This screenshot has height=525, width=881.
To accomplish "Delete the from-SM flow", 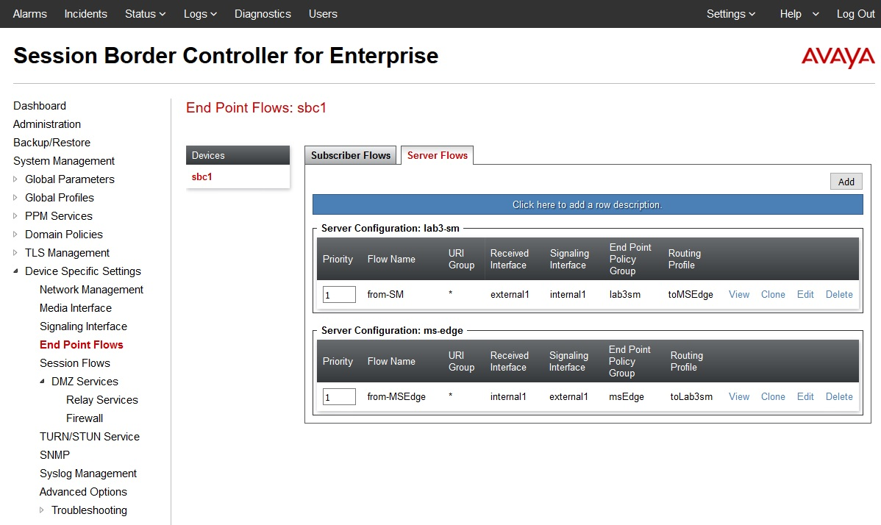I will 839,294.
